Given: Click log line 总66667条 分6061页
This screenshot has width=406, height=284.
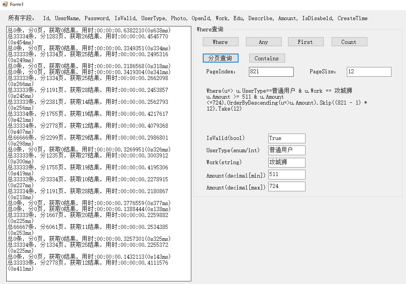Looking at the screenshot, I should point(88,230).
